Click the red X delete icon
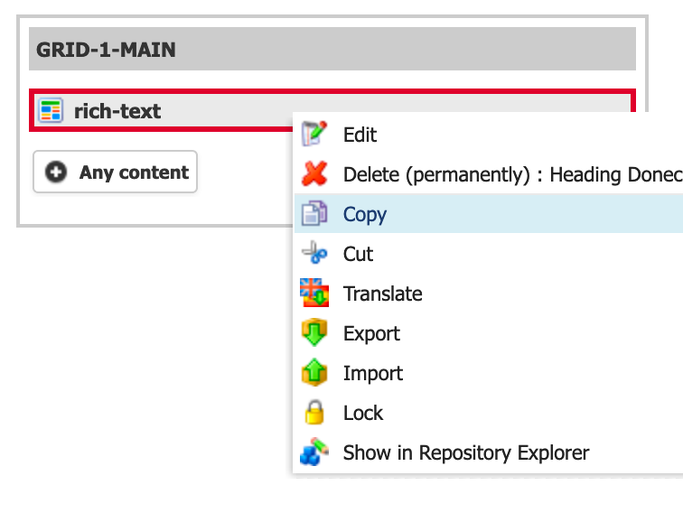 314,173
